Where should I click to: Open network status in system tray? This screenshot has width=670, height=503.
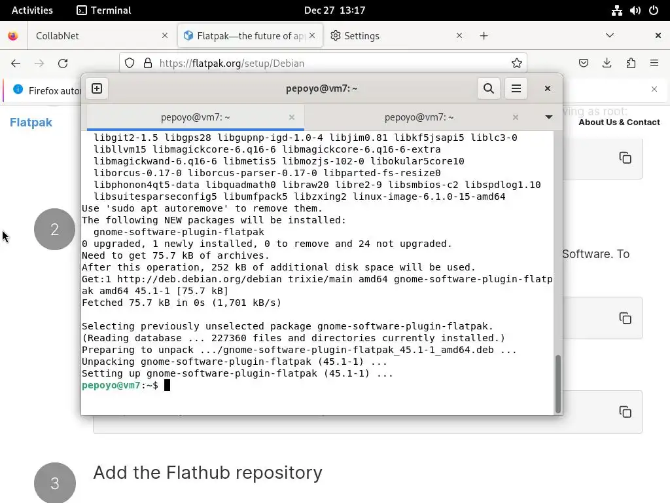coord(616,10)
